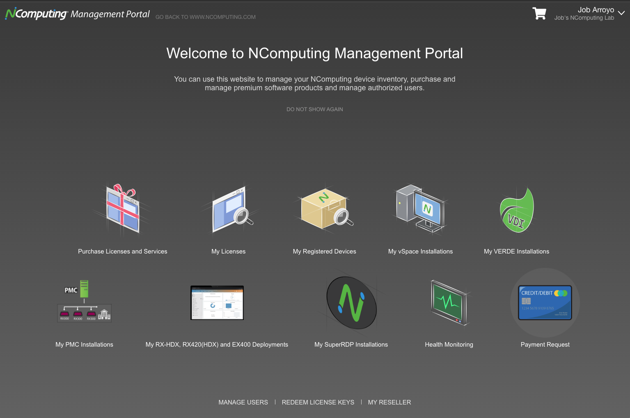Click the My RX-HDX, RX420(HDX) and EX400 Deployments label

(x=217, y=345)
